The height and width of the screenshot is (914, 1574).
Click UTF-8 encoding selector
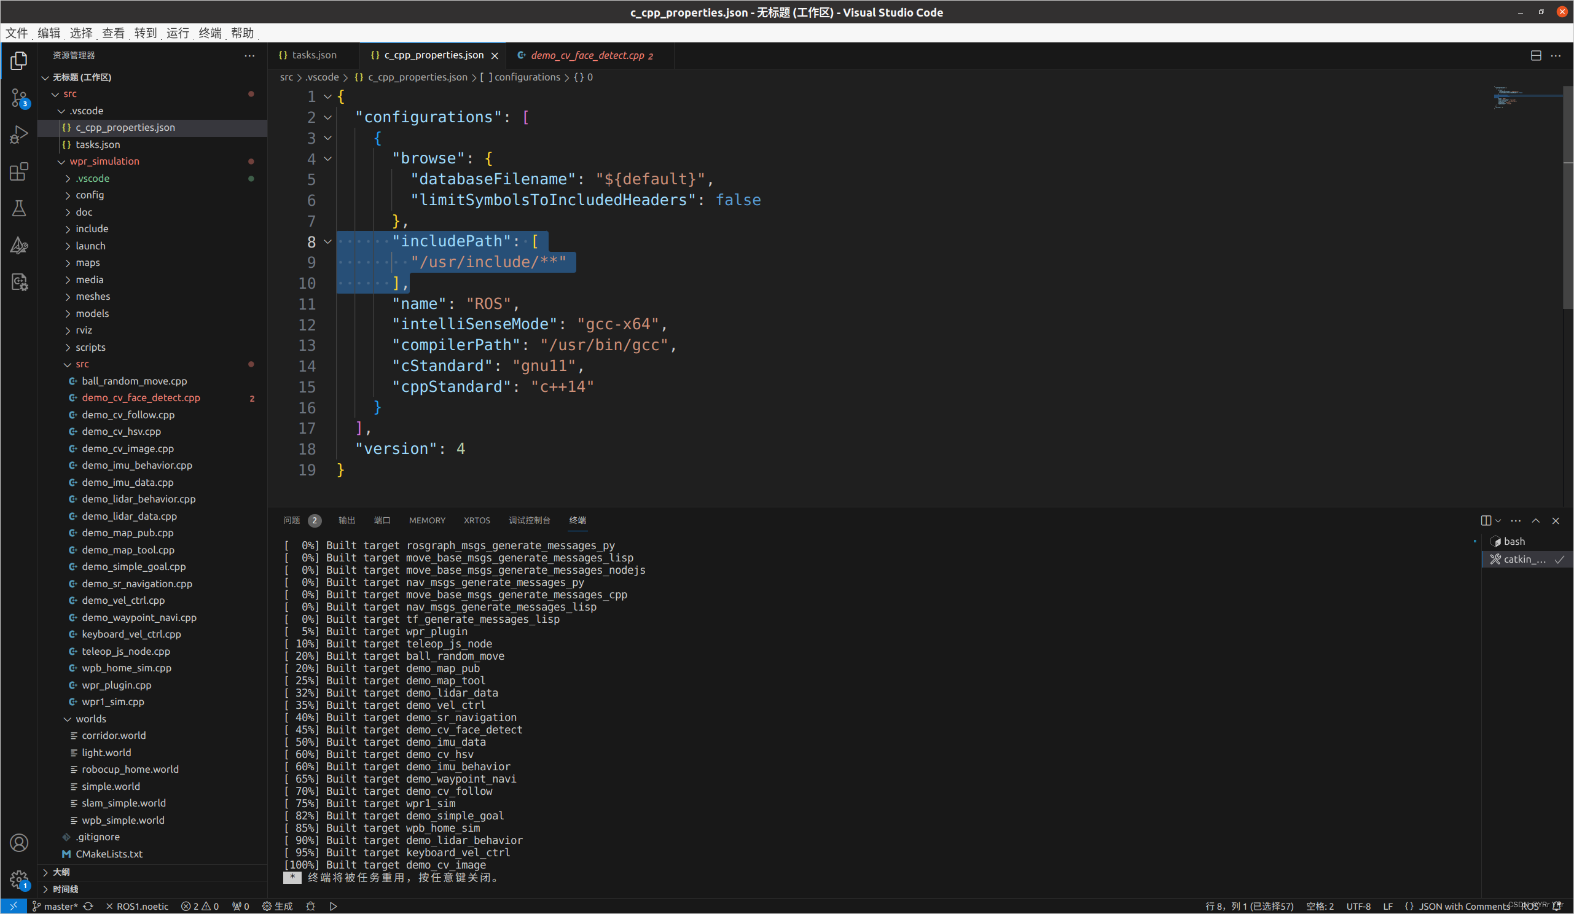(x=1358, y=906)
